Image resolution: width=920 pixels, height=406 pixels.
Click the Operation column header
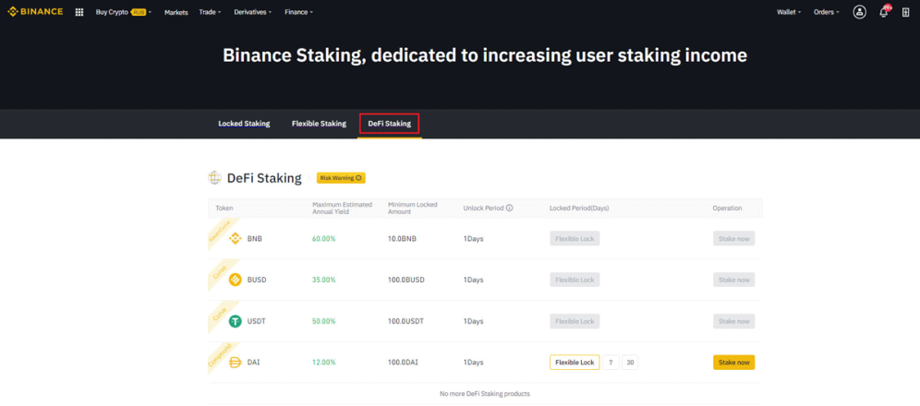click(x=727, y=208)
